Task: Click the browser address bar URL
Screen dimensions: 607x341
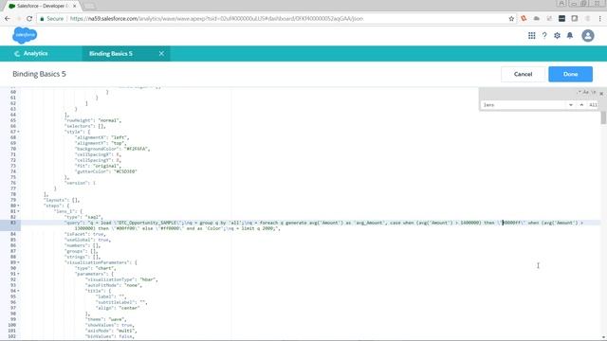Action: pyautogui.click(x=217, y=19)
